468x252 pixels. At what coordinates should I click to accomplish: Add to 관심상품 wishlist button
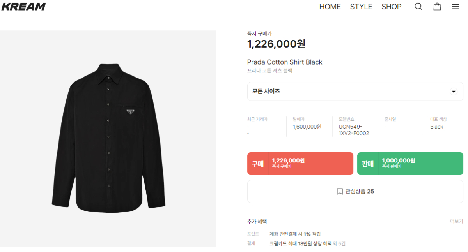355,192
